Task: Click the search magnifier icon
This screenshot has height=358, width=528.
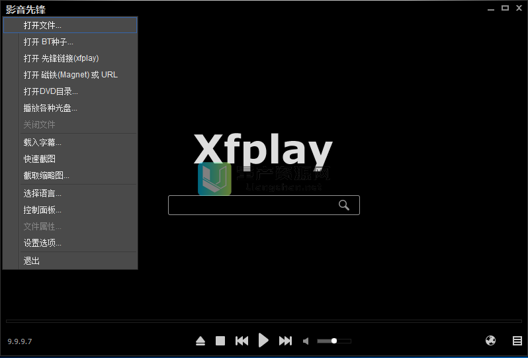Action: tap(344, 205)
